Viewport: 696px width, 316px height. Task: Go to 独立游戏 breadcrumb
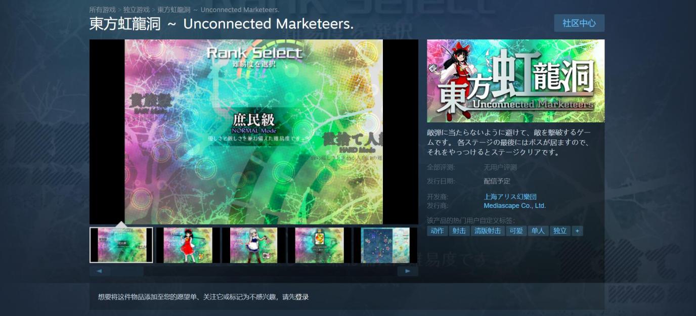(137, 10)
